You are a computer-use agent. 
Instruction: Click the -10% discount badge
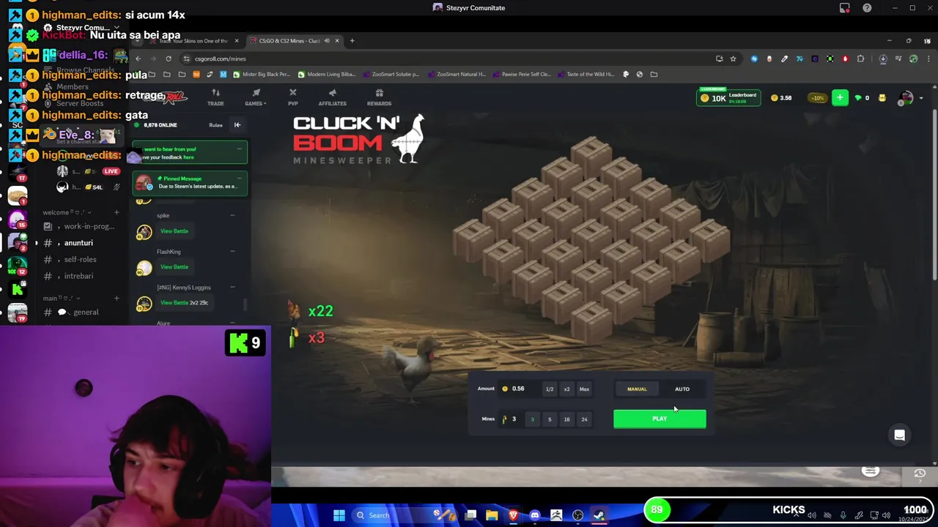(x=817, y=97)
